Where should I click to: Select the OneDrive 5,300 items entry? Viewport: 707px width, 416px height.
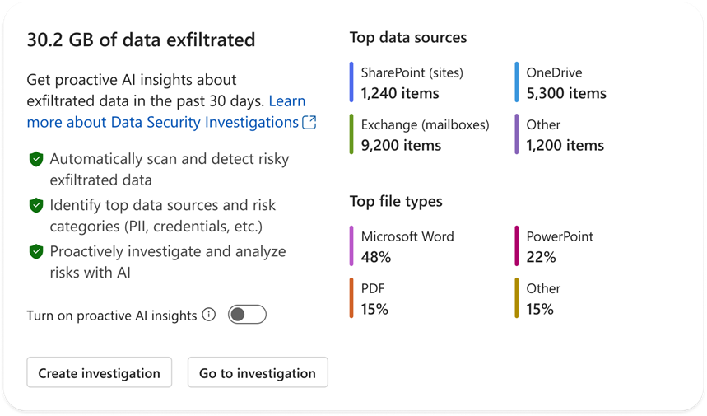tap(566, 82)
